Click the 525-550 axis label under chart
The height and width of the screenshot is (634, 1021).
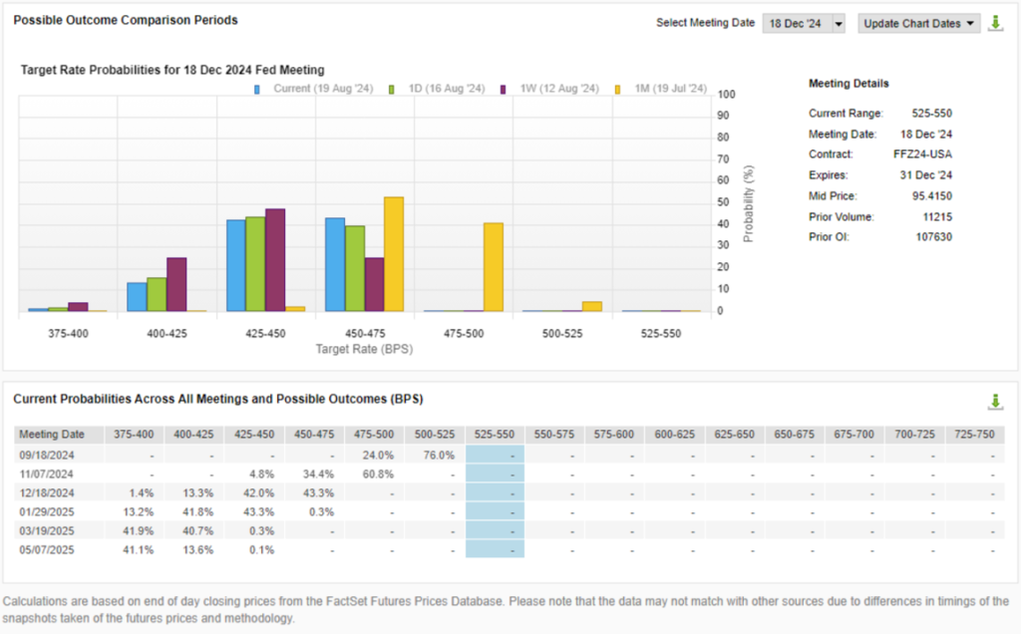661,333
